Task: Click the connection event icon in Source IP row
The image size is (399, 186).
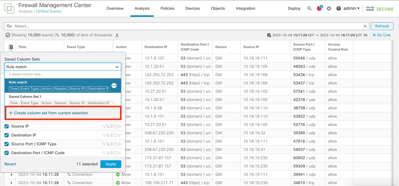Action: [x=104, y=126]
